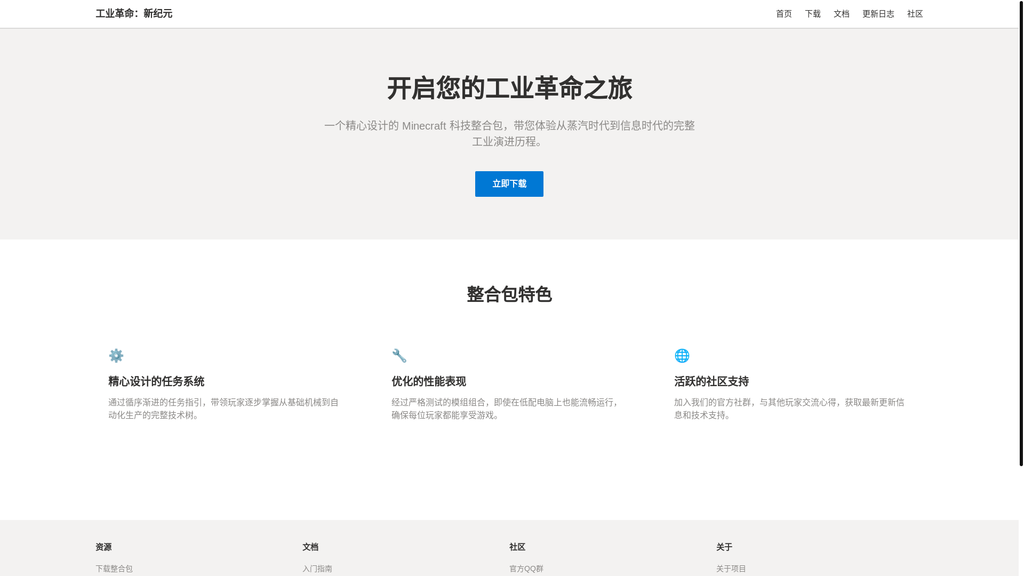Click the section heading 整合包特色

point(509,294)
